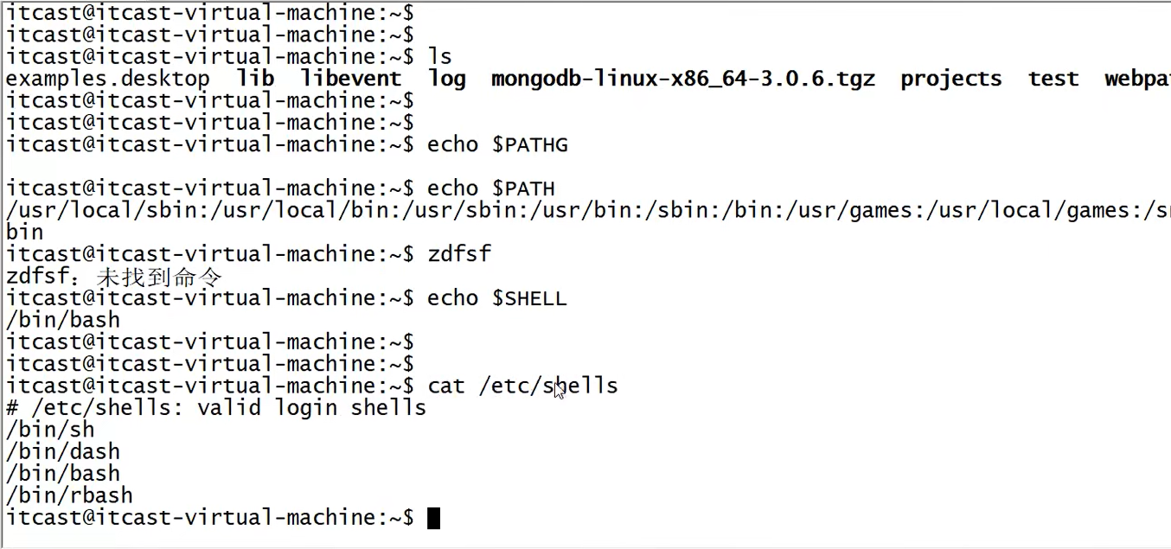
Task: Click the mistyped "echo $PATHG" command
Action: pos(497,144)
